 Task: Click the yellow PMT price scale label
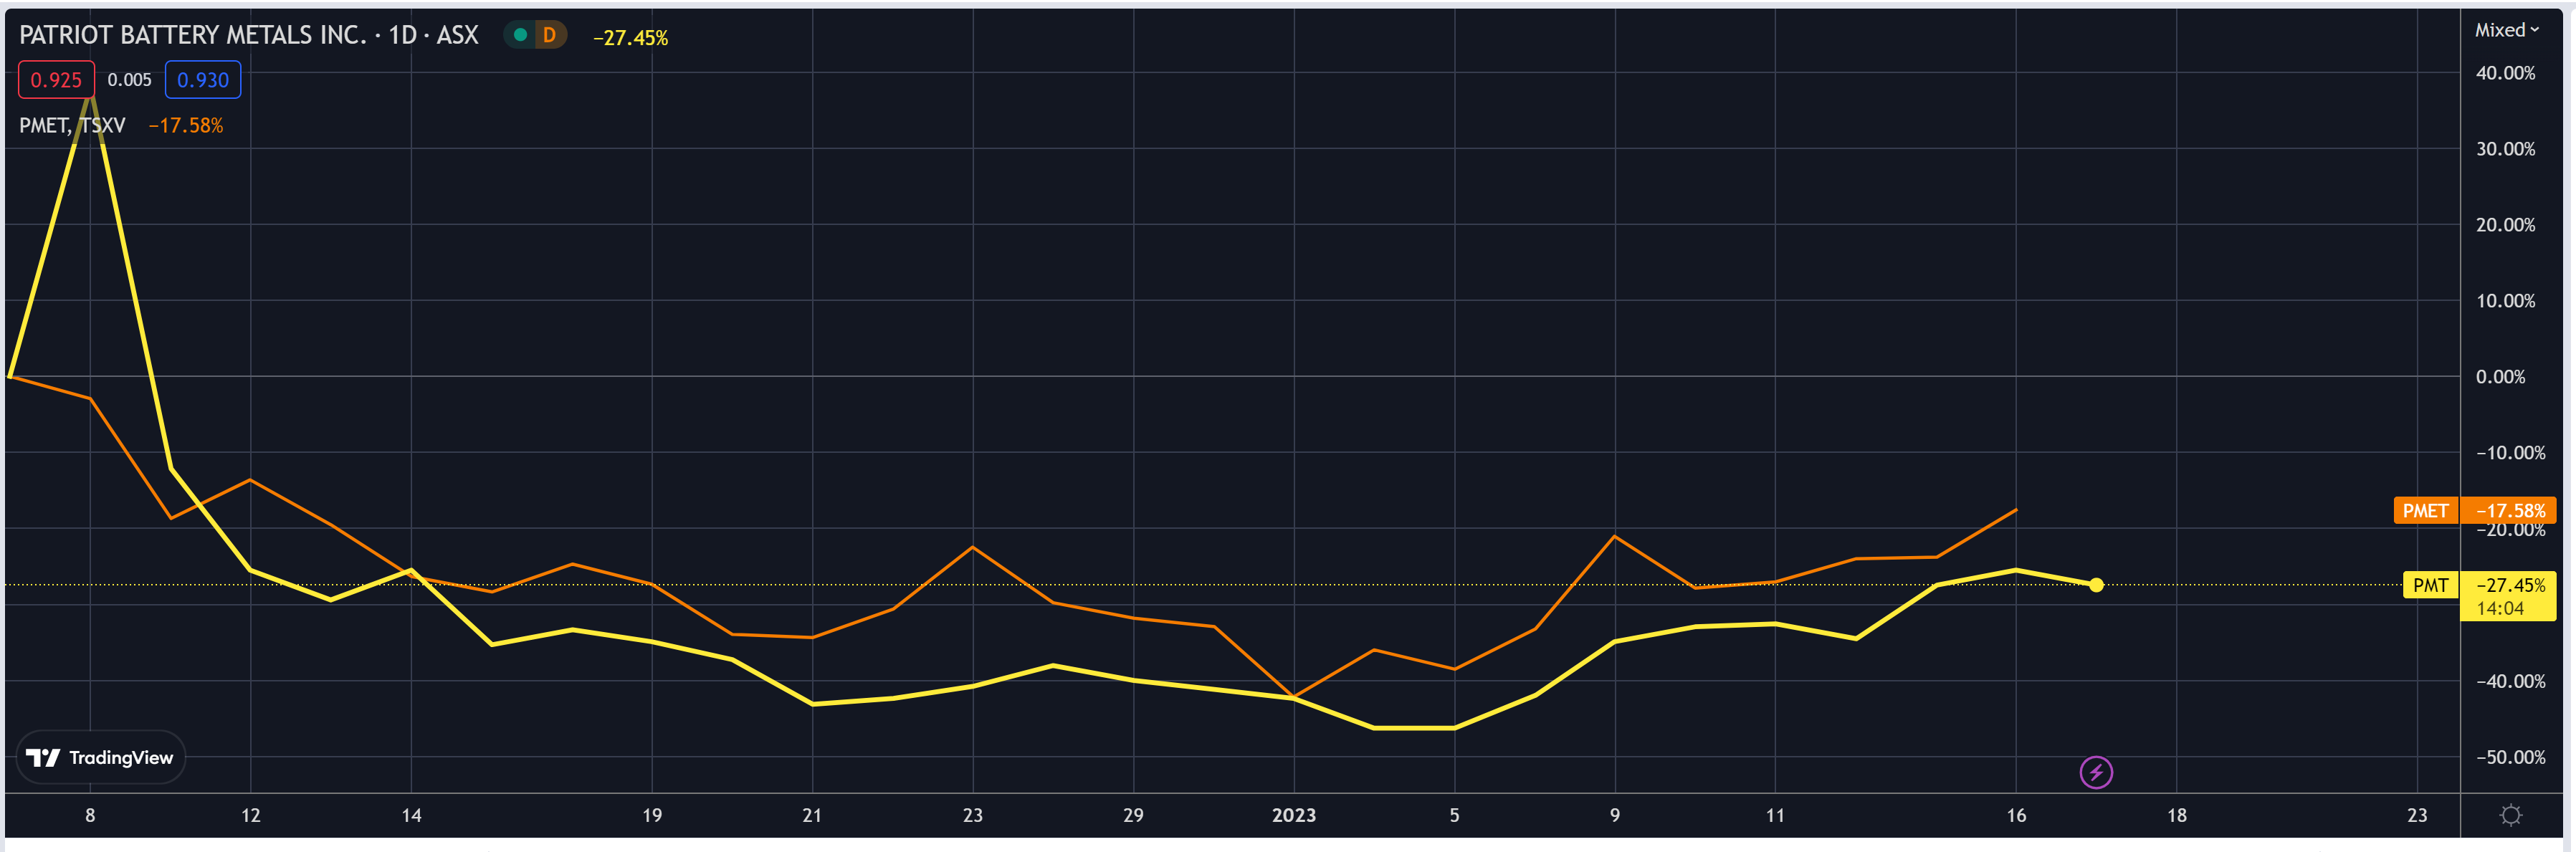2430,585
